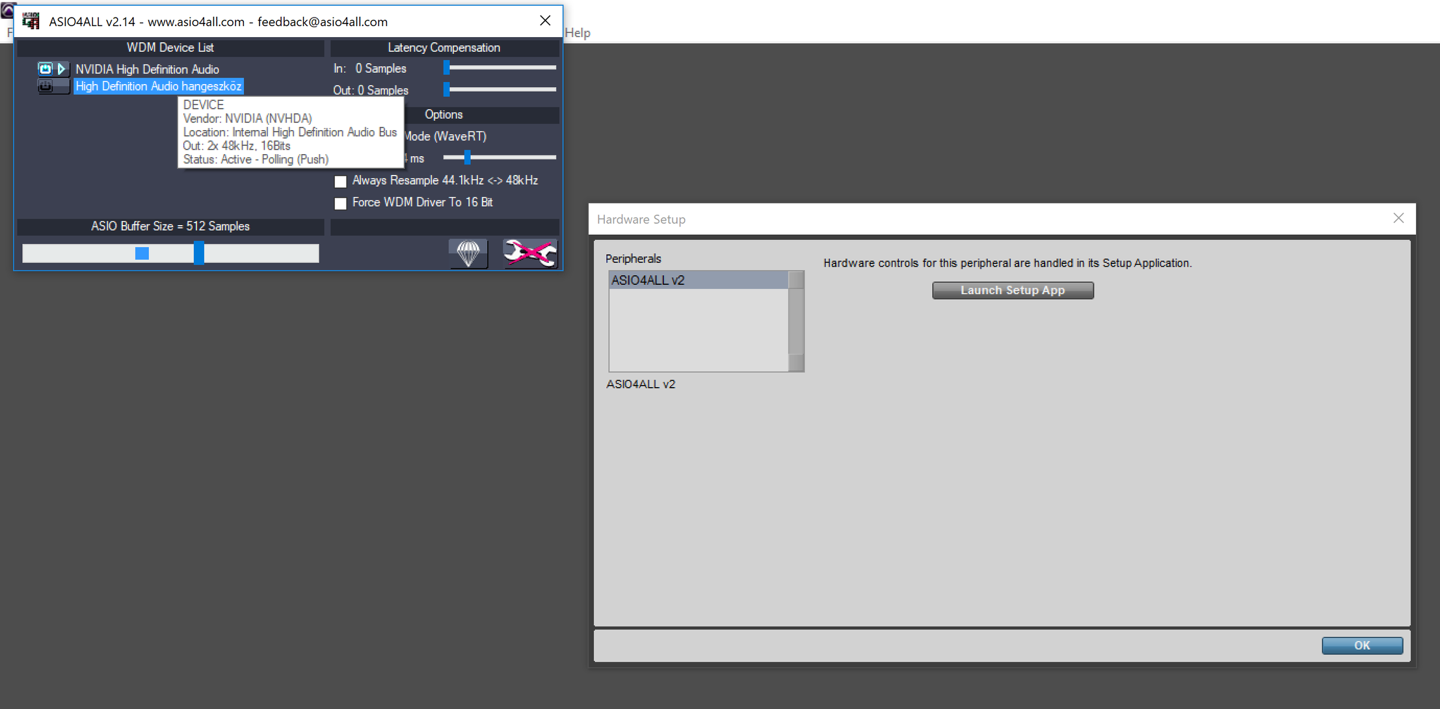The width and height of the screenshot is (1440, 709).
Task: Click the 'Out: 0 Samples' label
Action: [371, 90]
